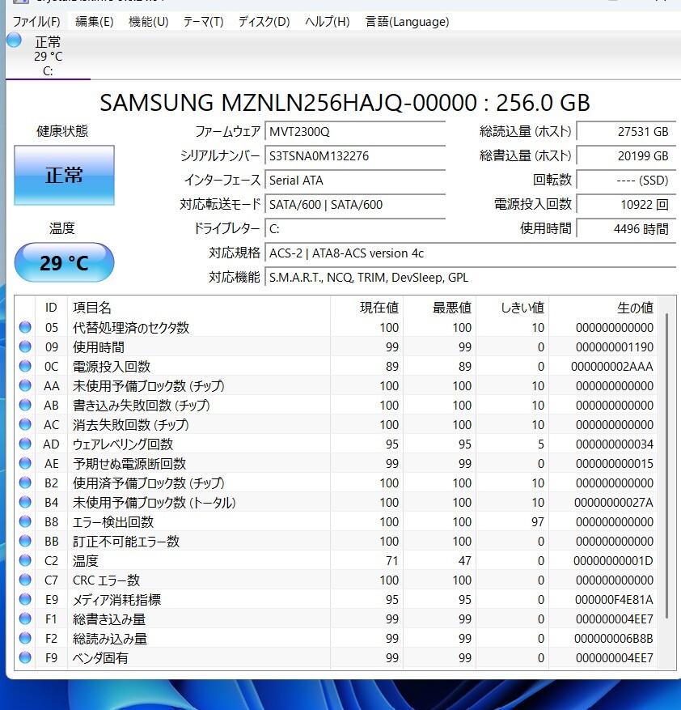681x710 pixels.
Task: Select the row エラー検出回数
Action: (336, 521)
